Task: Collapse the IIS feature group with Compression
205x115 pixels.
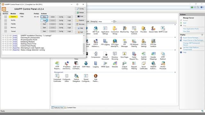Action: pyautogui.click(x=175, y=50)
